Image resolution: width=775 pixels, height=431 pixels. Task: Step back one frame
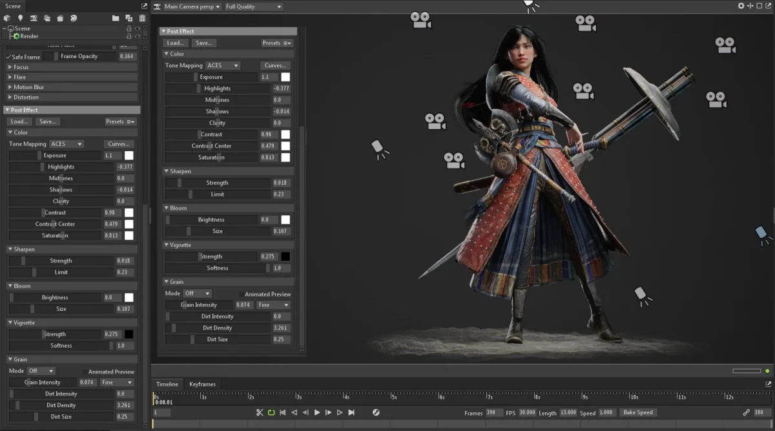[x=305, y=412]
